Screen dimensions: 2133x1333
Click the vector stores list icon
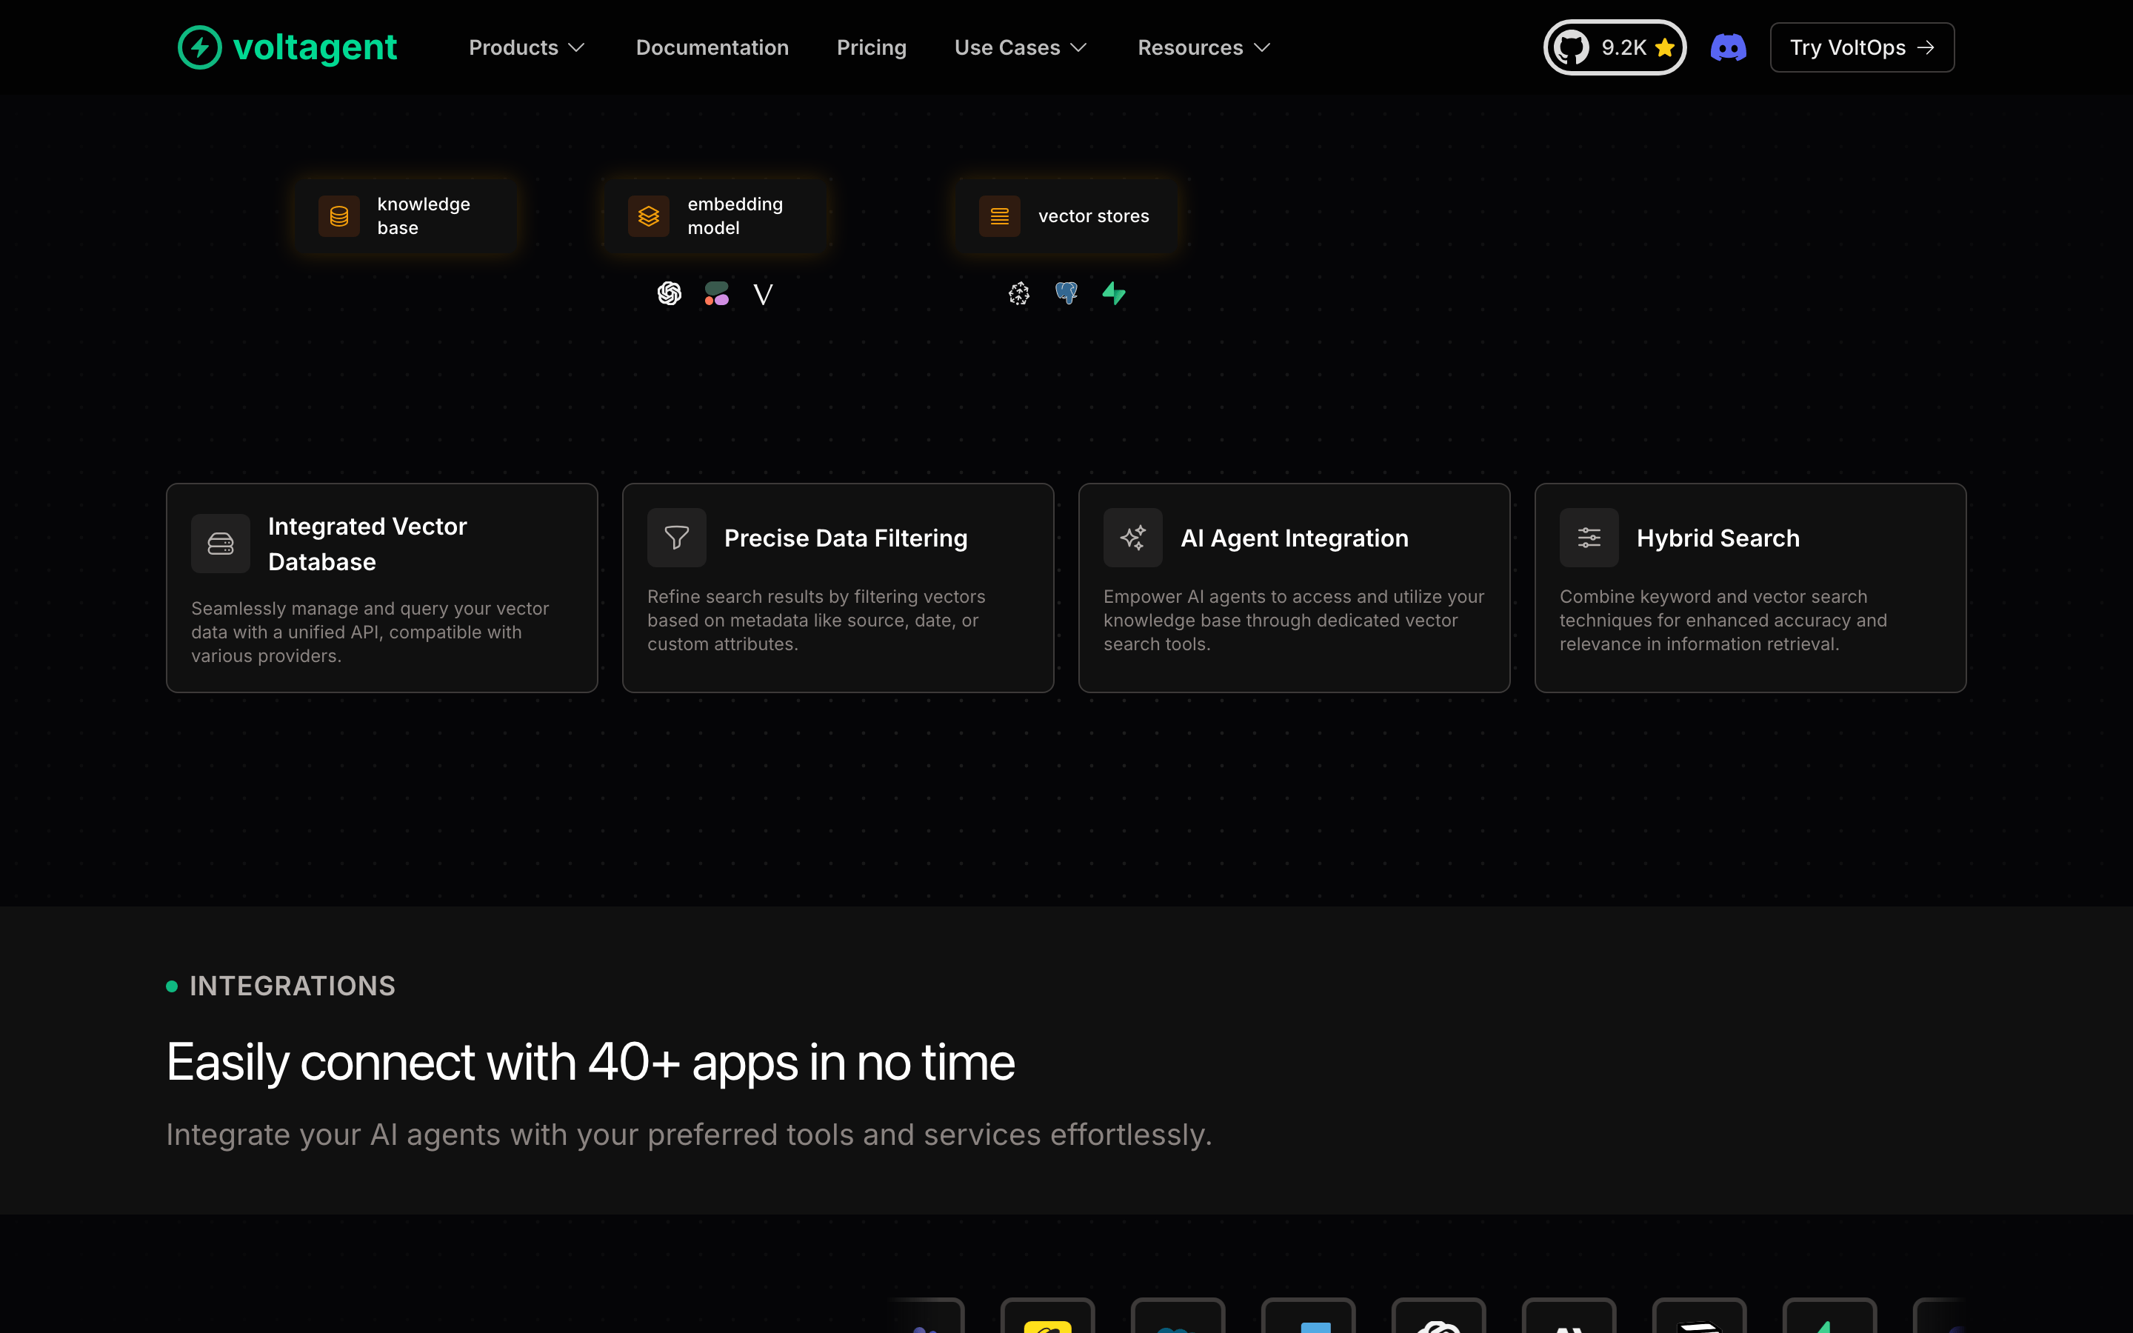(x=1000, y=216)
